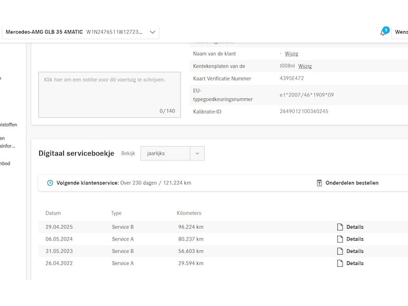Open Onderdelen bestellen
Screen dimensions: 408x306
pos(351,183)
